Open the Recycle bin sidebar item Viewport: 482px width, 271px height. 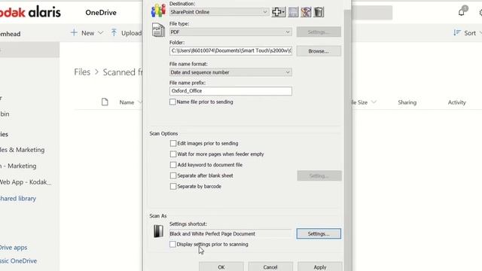[5, 114]
